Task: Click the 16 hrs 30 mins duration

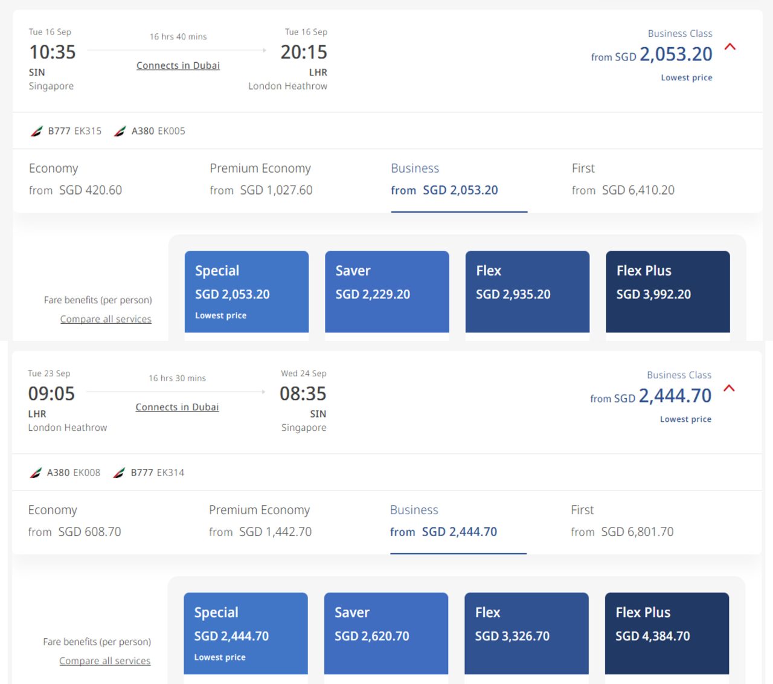Action: (x=178, y=378)
